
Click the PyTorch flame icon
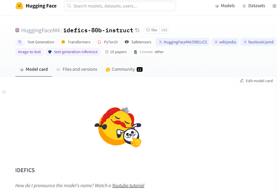point(100,42)
